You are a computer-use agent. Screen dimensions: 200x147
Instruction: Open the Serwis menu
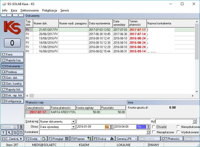[65, 10]
